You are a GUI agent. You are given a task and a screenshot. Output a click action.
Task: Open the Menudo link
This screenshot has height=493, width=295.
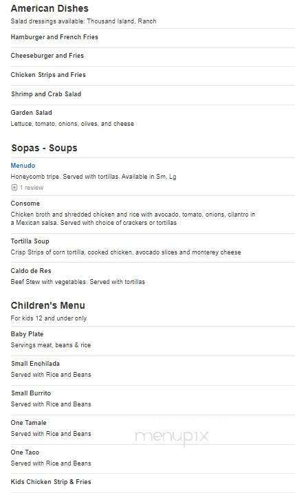point(23,166)
